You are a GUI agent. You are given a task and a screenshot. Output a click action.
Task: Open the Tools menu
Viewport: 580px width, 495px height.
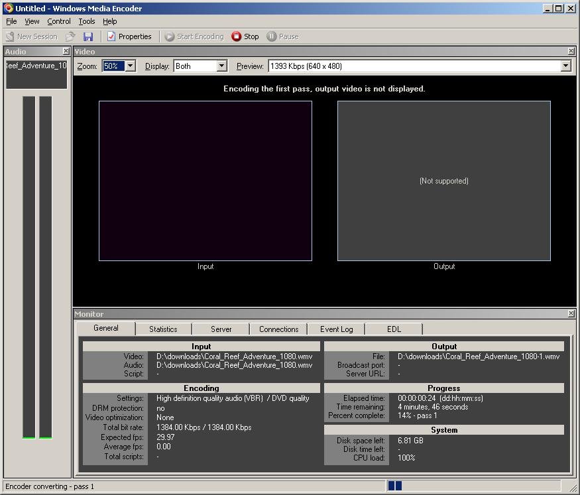point(86,21)
